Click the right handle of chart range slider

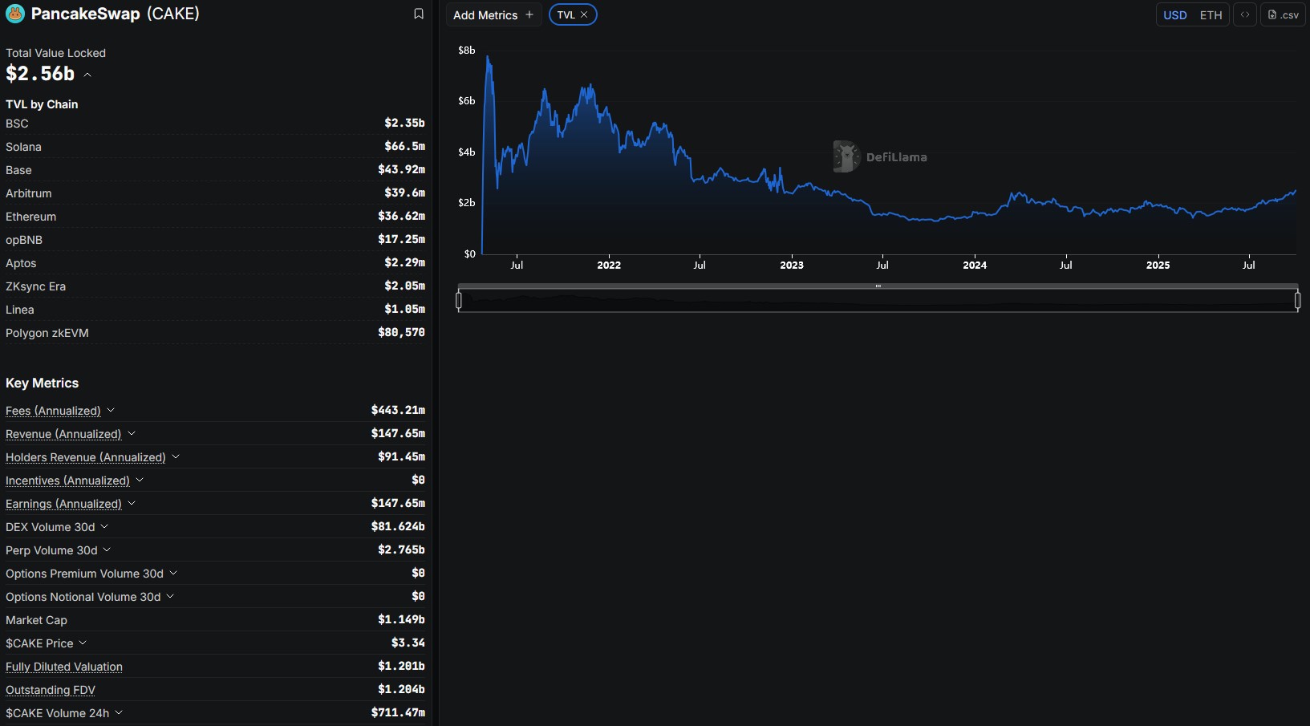tap(1297, 301)
